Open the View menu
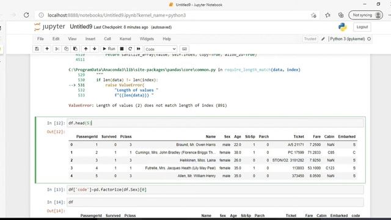Screen dimensions: 391x220 (x=72, y=39)
